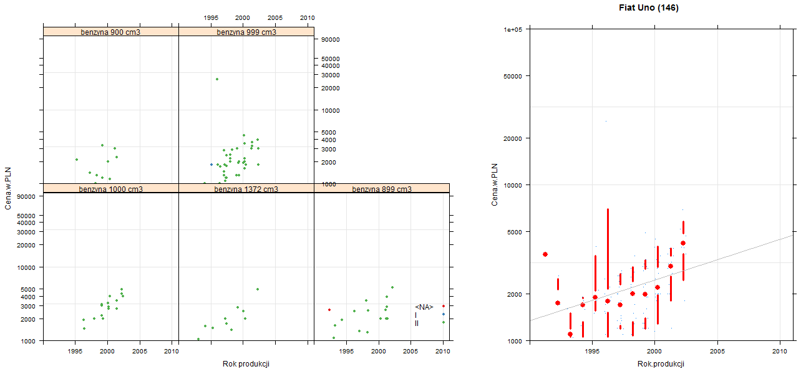The image size is (811, 374).
Task: Click the '2000' tick below the benzyna 899 cm3 panel
Action: click(x=378, y=352)
